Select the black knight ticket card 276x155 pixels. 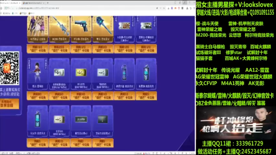pos(146,29)
